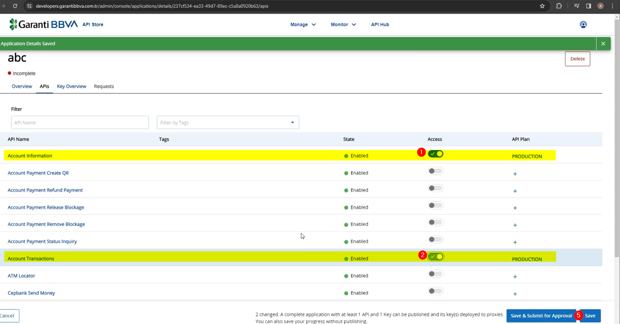Open the ATM Locator API link
620x324 pixels.
(21, 276)
